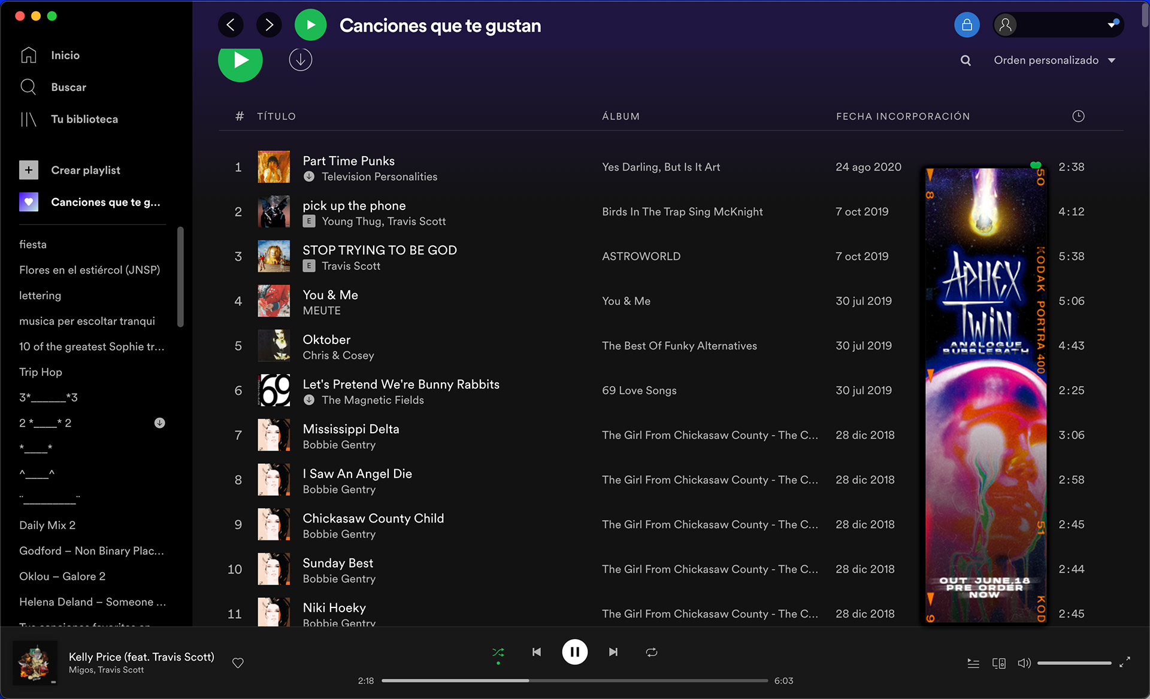Select the You & Me track
The width and height of the screenshot is (1150, 699).
330,295
